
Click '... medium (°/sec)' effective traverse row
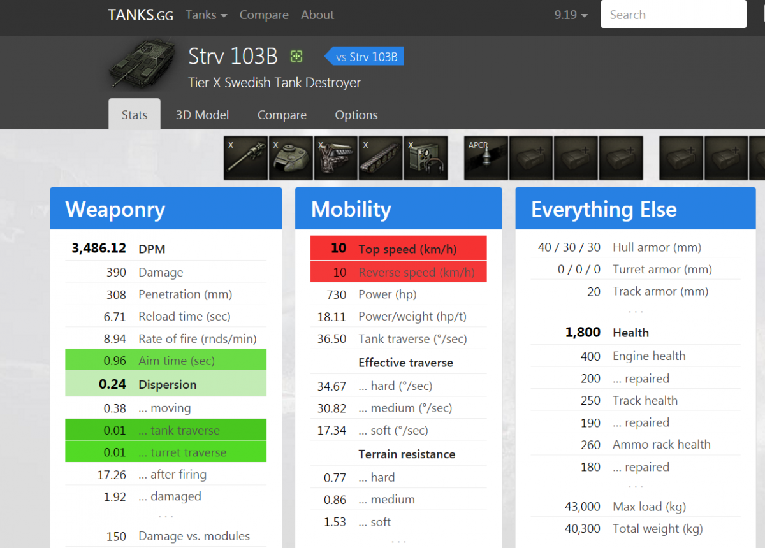pos(398,408)
